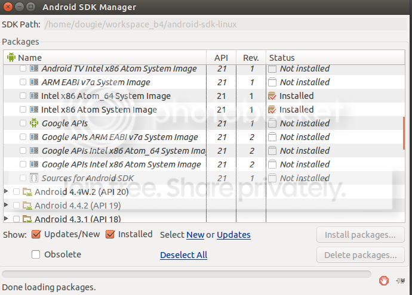
Task: Click the red stop-hand icon
Action: (x=384, y=280)
